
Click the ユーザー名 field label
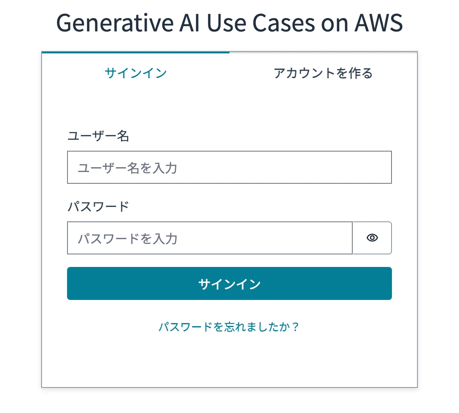[x=98, y=136]
